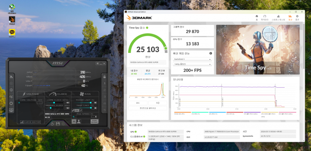Image resolution: width=311 pixels, height=151 pixels.
Task: Open the OC Scanner icon in Afterburner
Action: click(x=11, y=97)
